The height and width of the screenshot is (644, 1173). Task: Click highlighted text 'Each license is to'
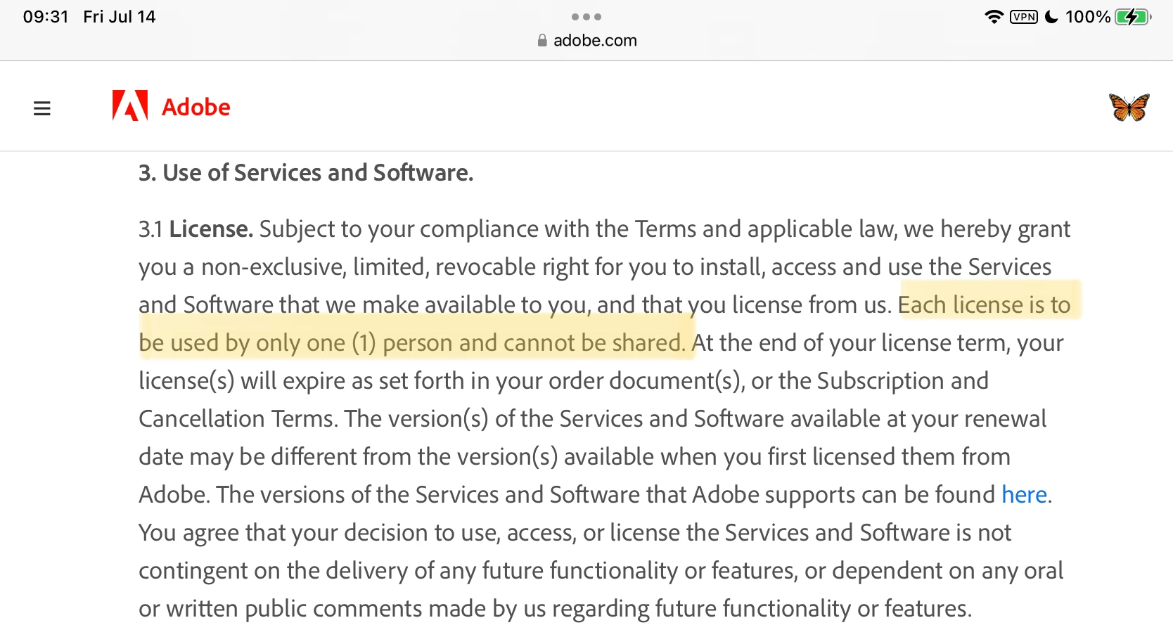[985, 305]
